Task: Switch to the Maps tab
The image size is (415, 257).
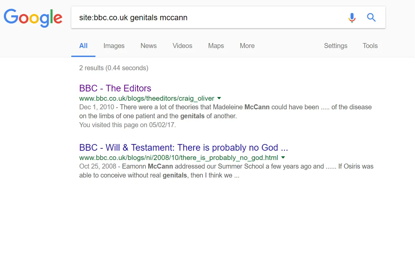Action: (216, 46)
